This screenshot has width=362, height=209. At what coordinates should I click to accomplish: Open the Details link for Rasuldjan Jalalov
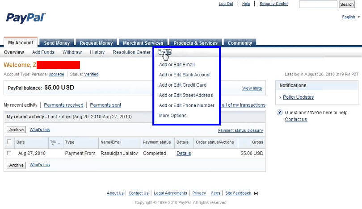coord(184,153)
